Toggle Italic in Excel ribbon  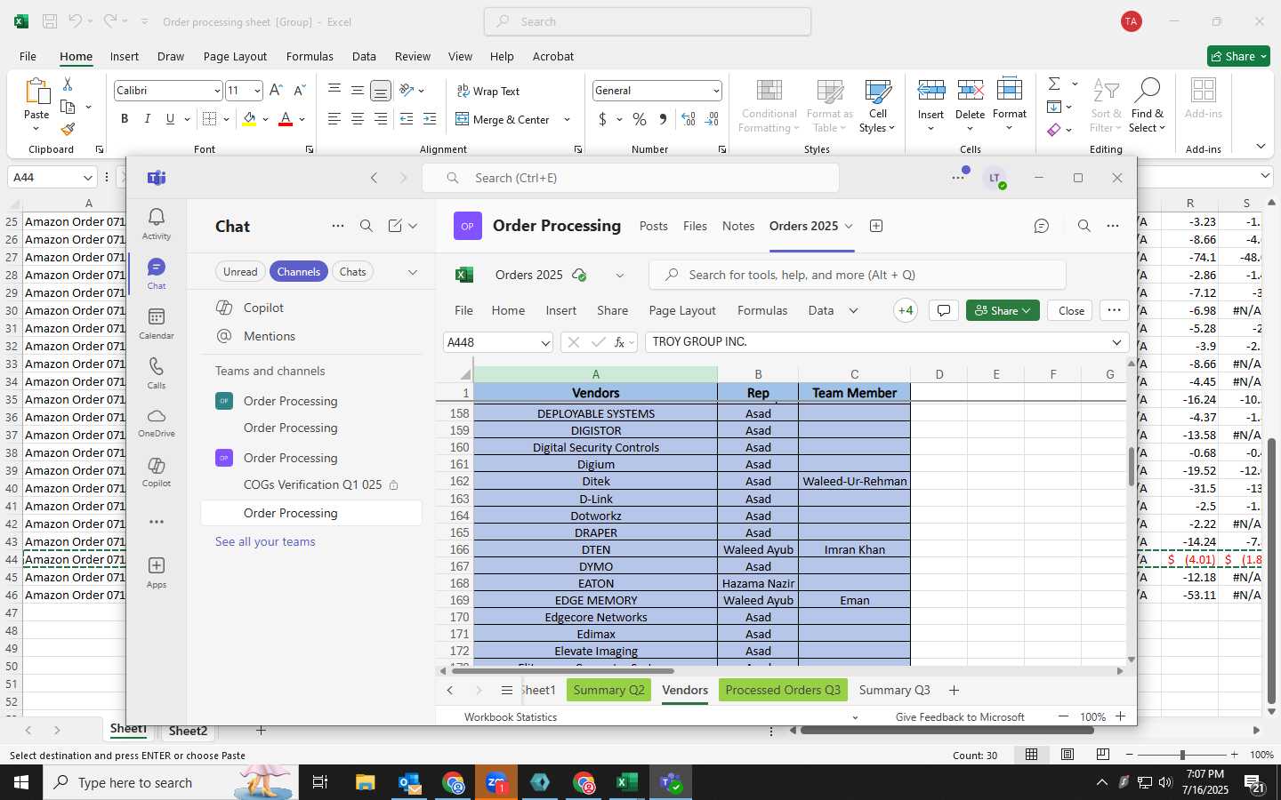[x=148, y=119]
